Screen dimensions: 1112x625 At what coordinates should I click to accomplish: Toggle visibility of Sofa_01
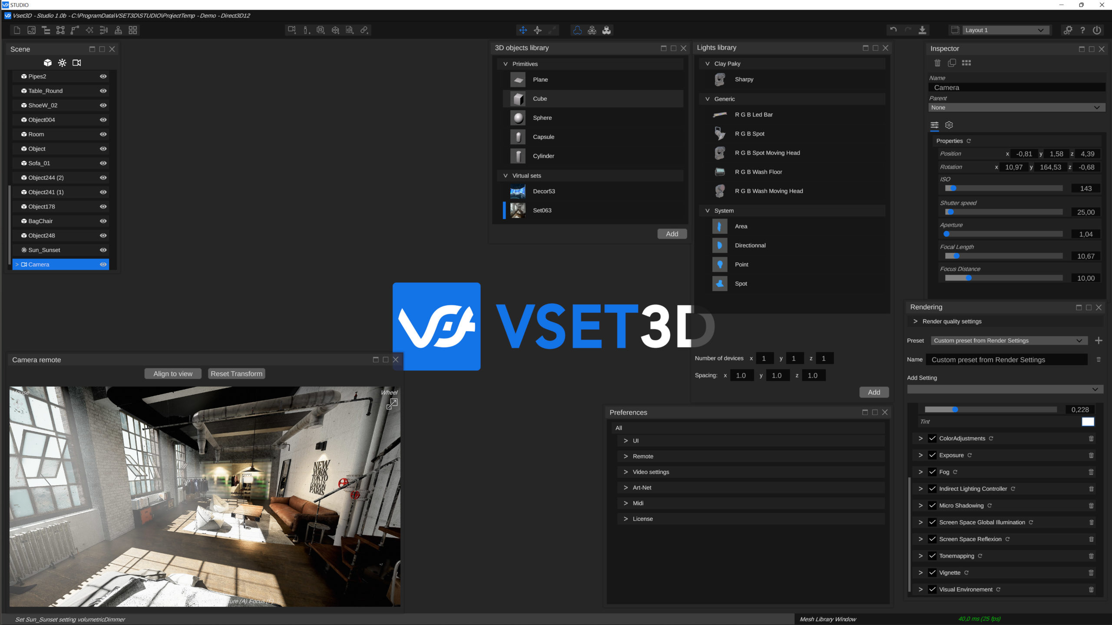pyautogui.click(x=103, y=163)
